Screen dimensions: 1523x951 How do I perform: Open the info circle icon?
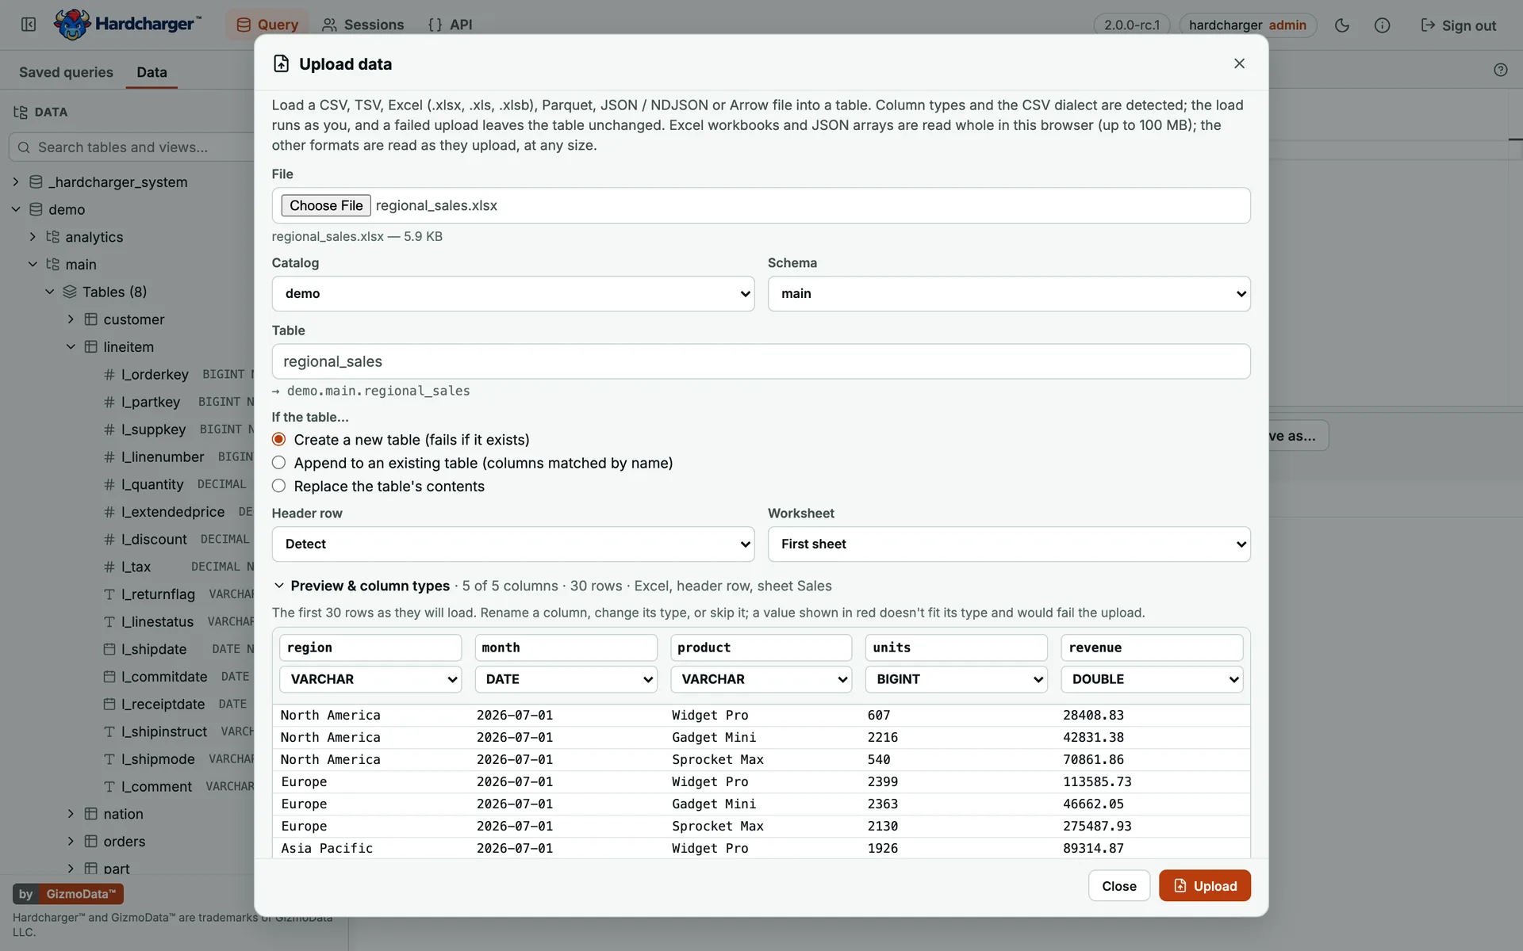pyautogui.click(x=1382, y=25)
